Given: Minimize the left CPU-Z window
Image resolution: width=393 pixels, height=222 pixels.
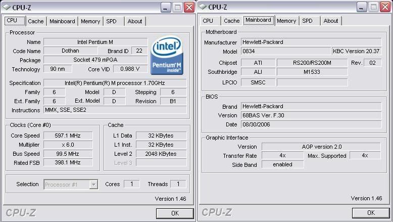Looking at the screenshot, I should [165, 8].
